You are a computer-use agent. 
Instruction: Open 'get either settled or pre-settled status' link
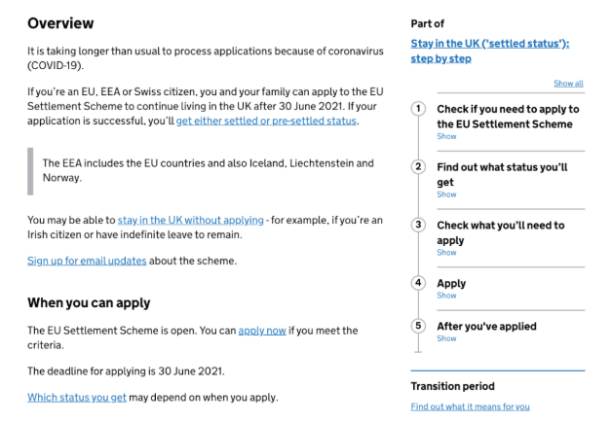[266, 122]
